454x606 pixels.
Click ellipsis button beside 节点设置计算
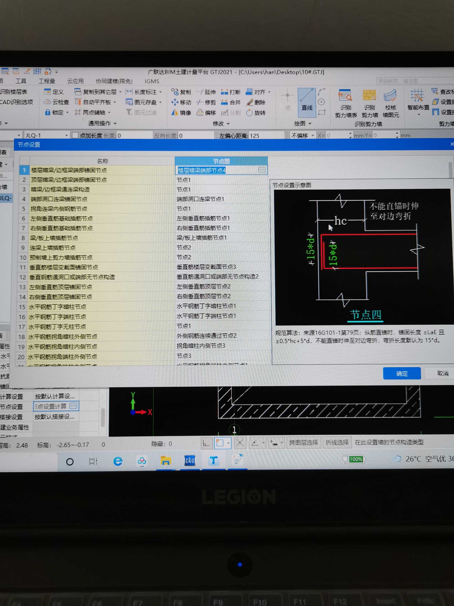point(73,406)
